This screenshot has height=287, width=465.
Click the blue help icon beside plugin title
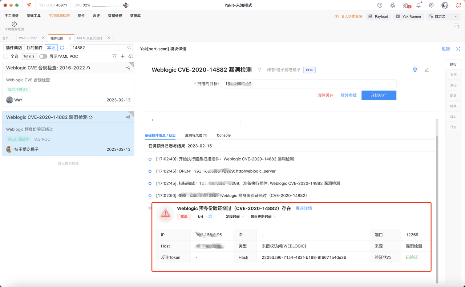click(x=260, y=70)
